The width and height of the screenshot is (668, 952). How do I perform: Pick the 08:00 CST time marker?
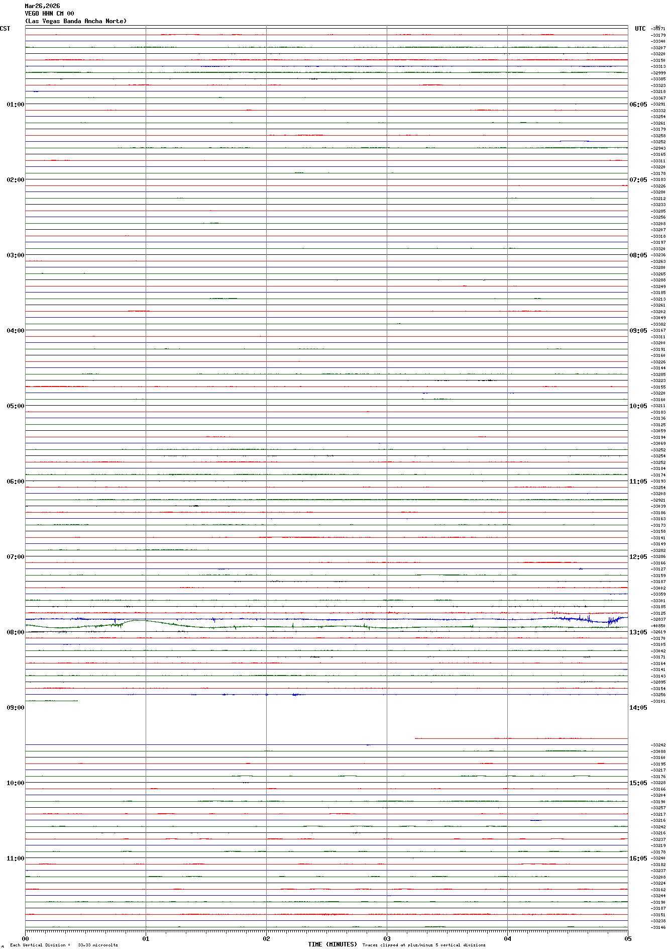[x=15, y=632]
